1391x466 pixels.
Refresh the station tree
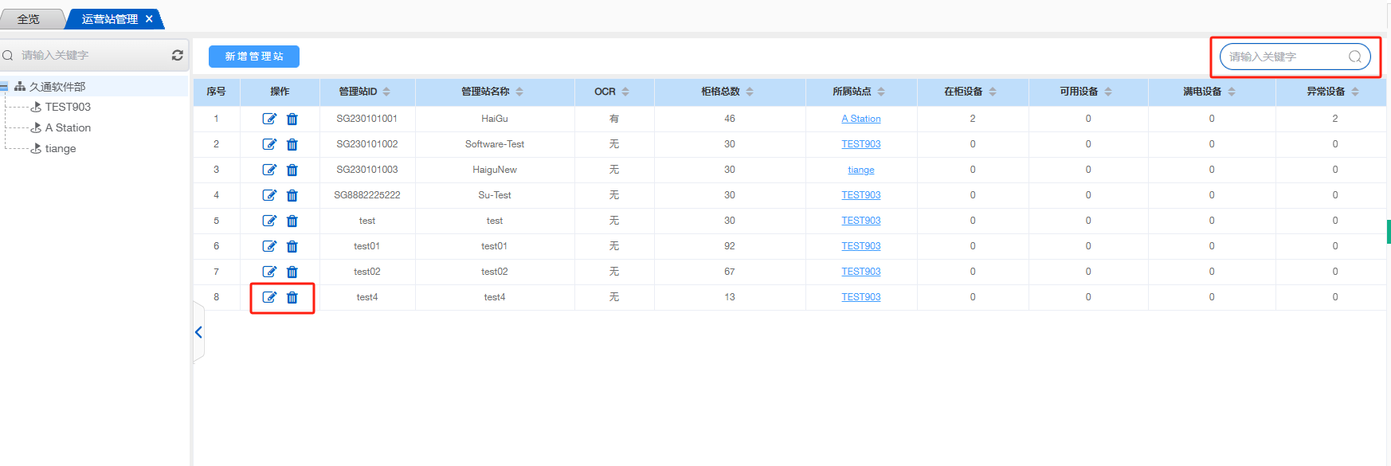[x=177, y=55]
